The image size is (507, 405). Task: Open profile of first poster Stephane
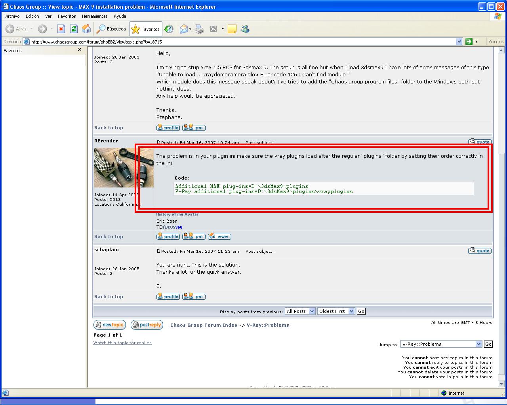(x=168, y=128)
